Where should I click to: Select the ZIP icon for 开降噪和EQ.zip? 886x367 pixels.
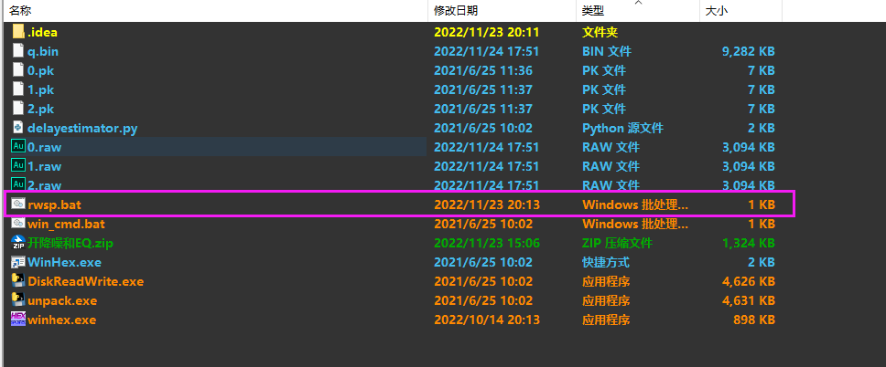18,243
